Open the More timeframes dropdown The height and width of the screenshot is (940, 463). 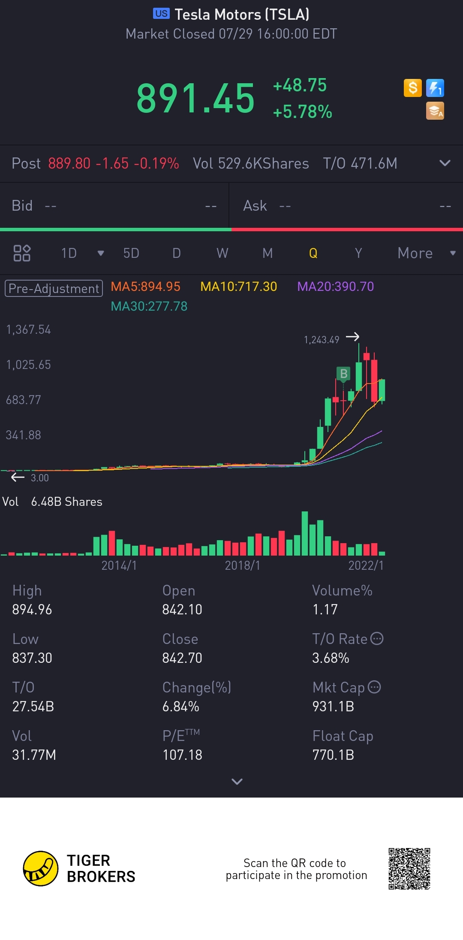(x=427, y=253)
